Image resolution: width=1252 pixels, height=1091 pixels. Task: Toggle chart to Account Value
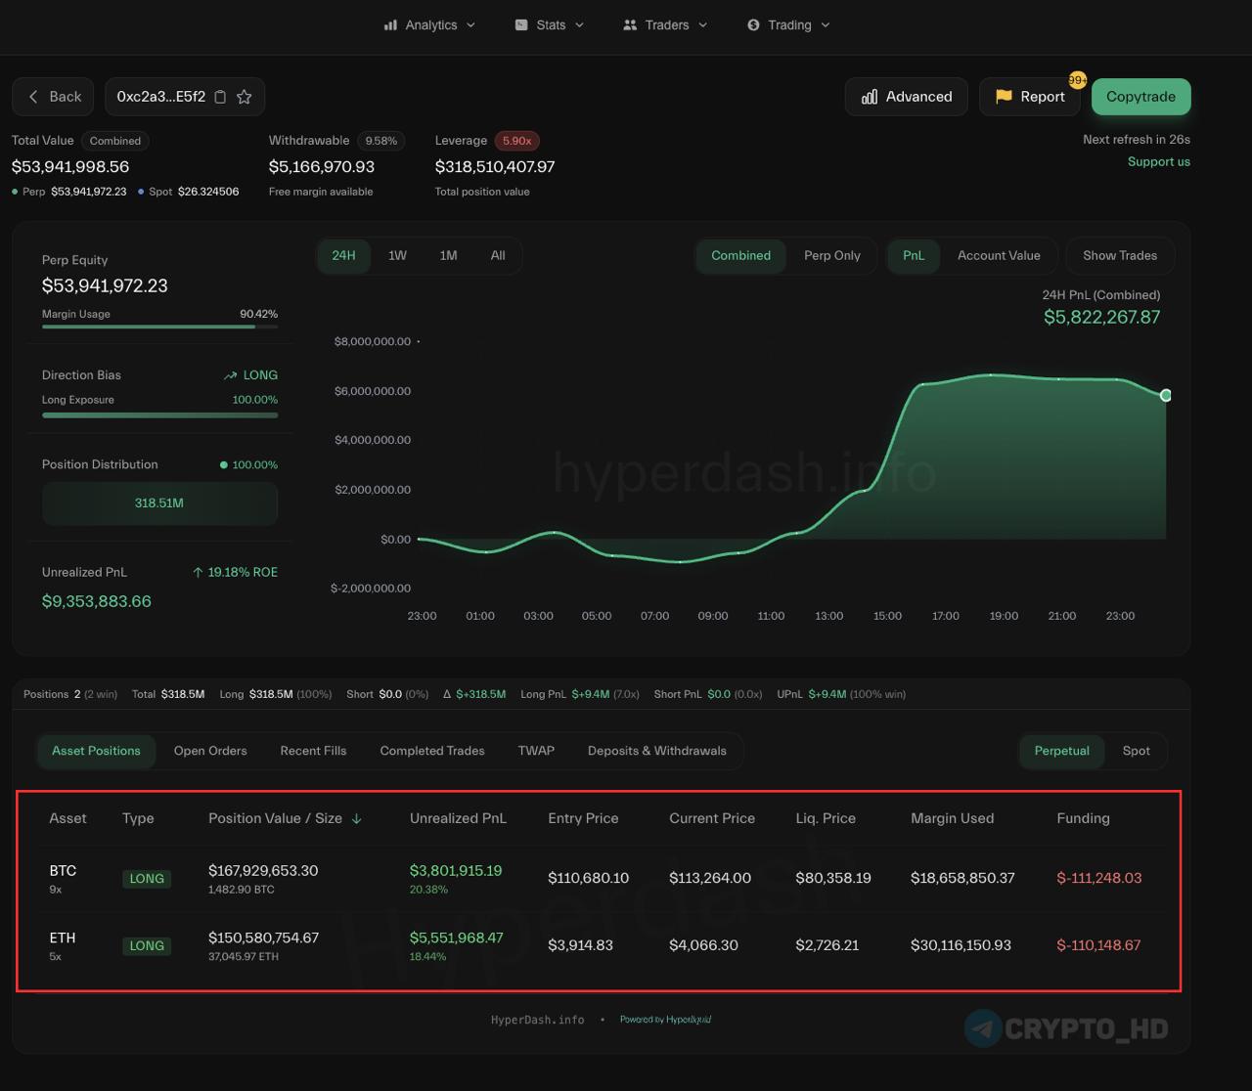tap(998, 256)
